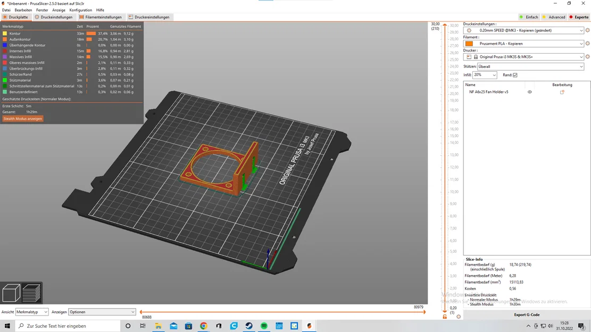
Task: Select Einfach mode
Action: pos(529,17)
